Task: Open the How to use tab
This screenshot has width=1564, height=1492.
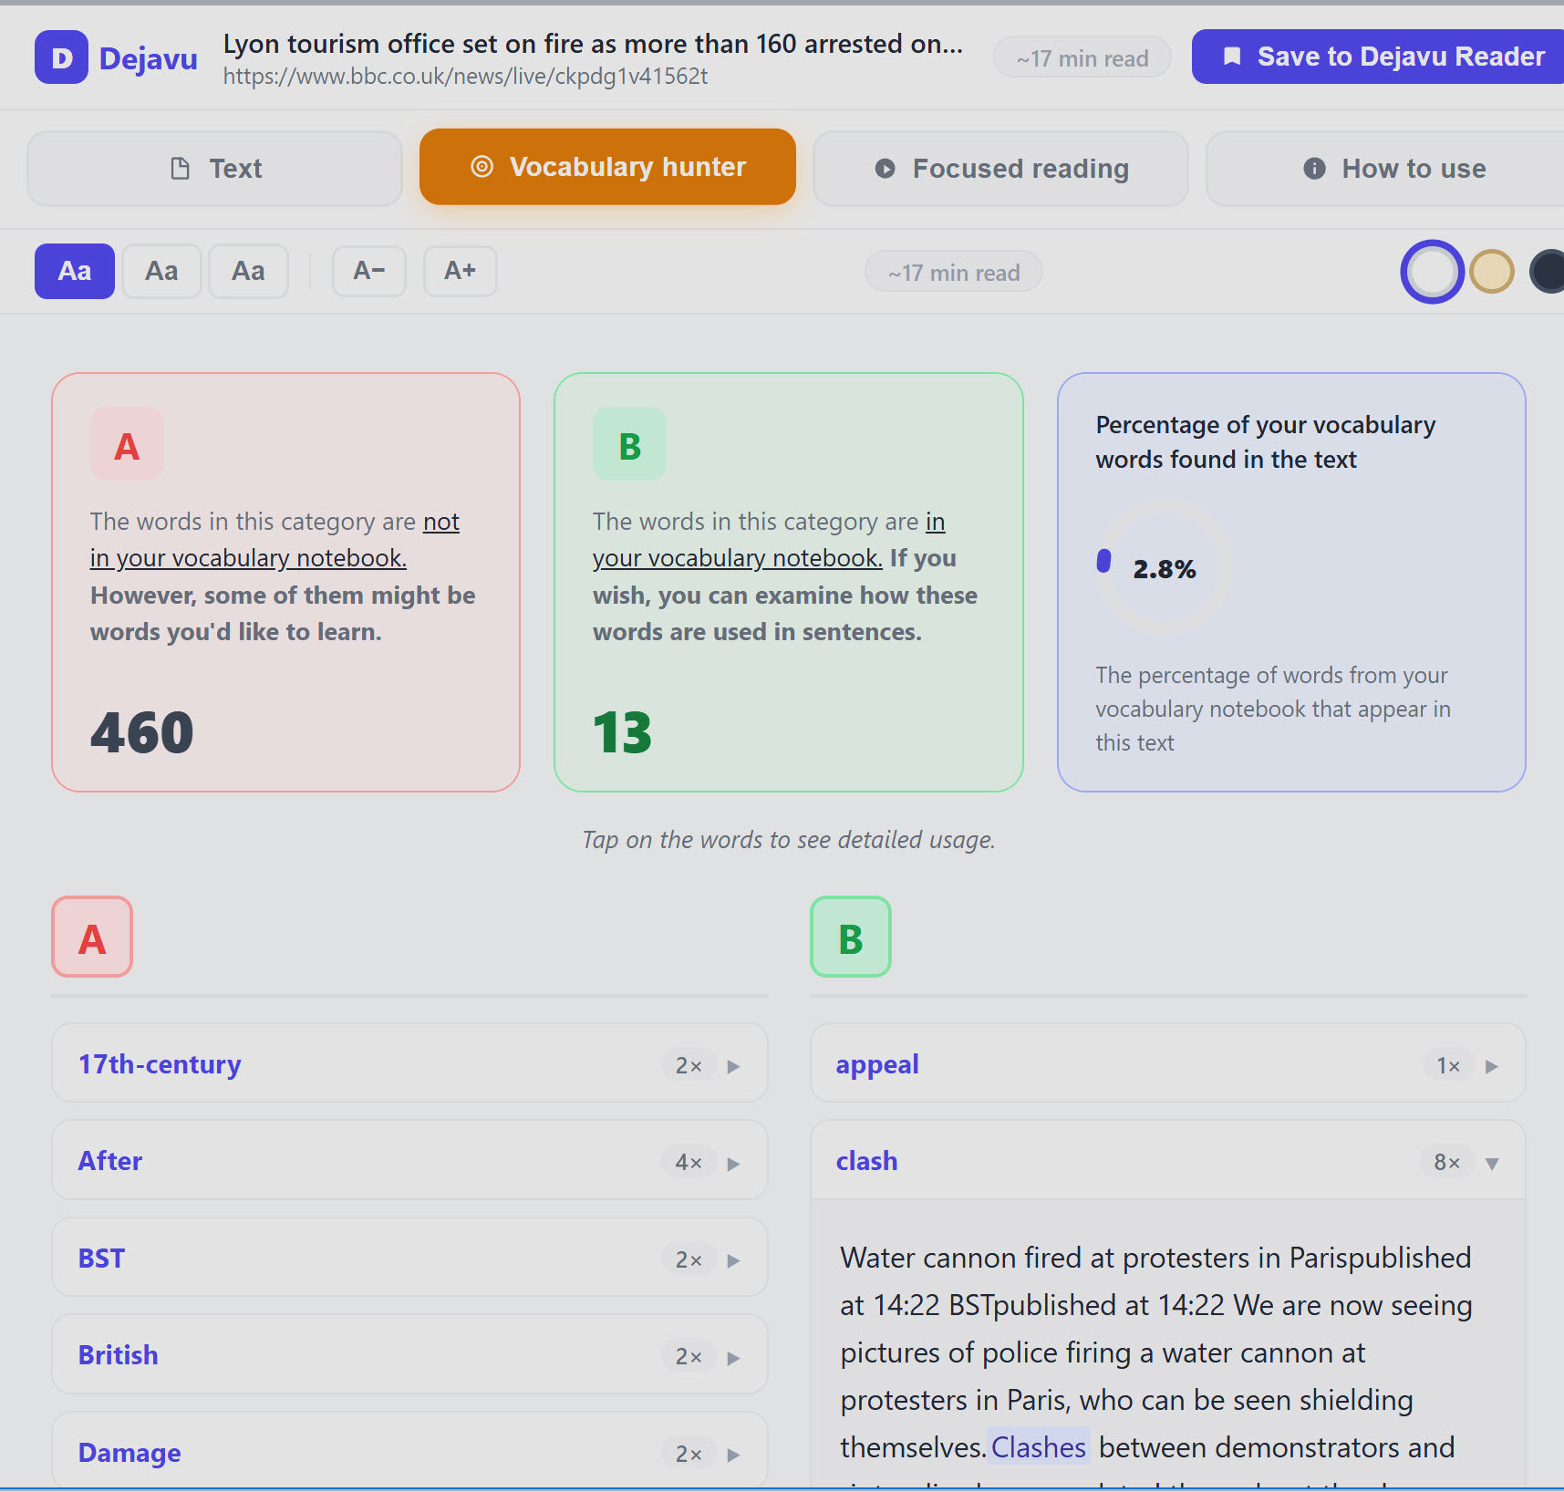Action: (x=1386, y=169)
